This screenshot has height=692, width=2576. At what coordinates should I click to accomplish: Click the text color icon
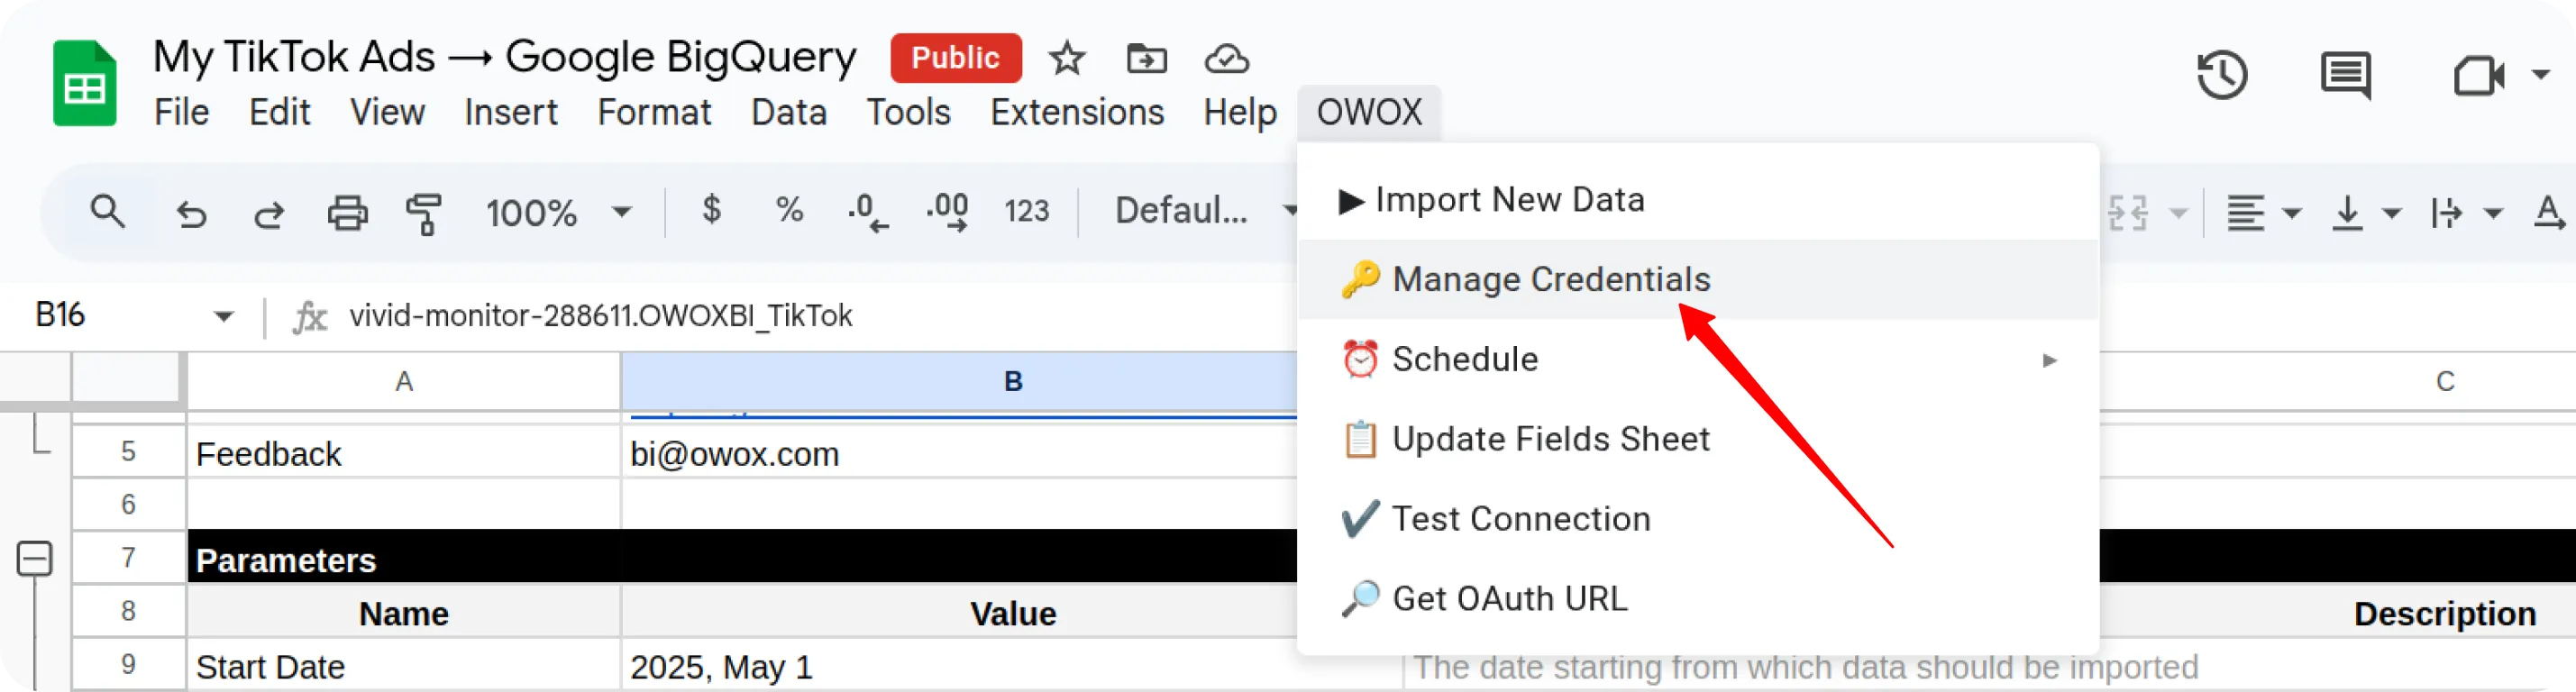[2548, 212]
